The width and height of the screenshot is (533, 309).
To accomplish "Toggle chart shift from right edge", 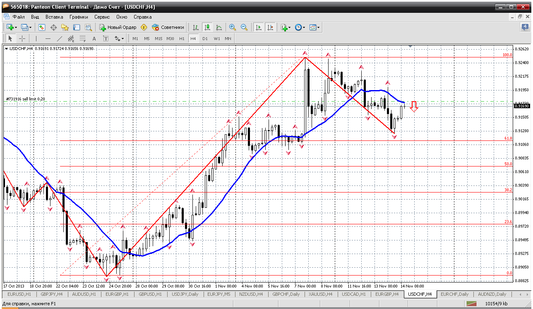I will pyautogui.click(x=270, y=27).
